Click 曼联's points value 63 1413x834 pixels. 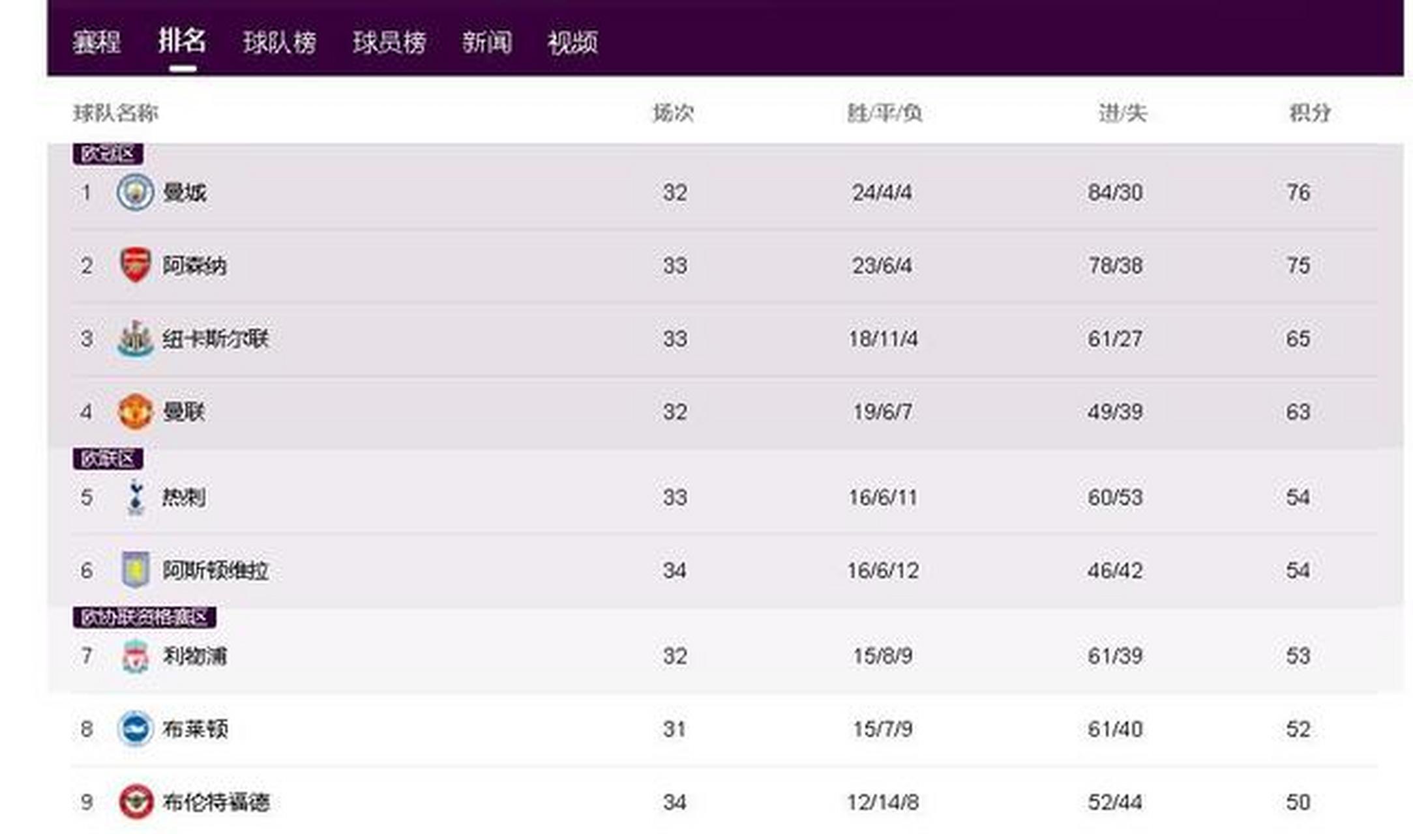1298,412
